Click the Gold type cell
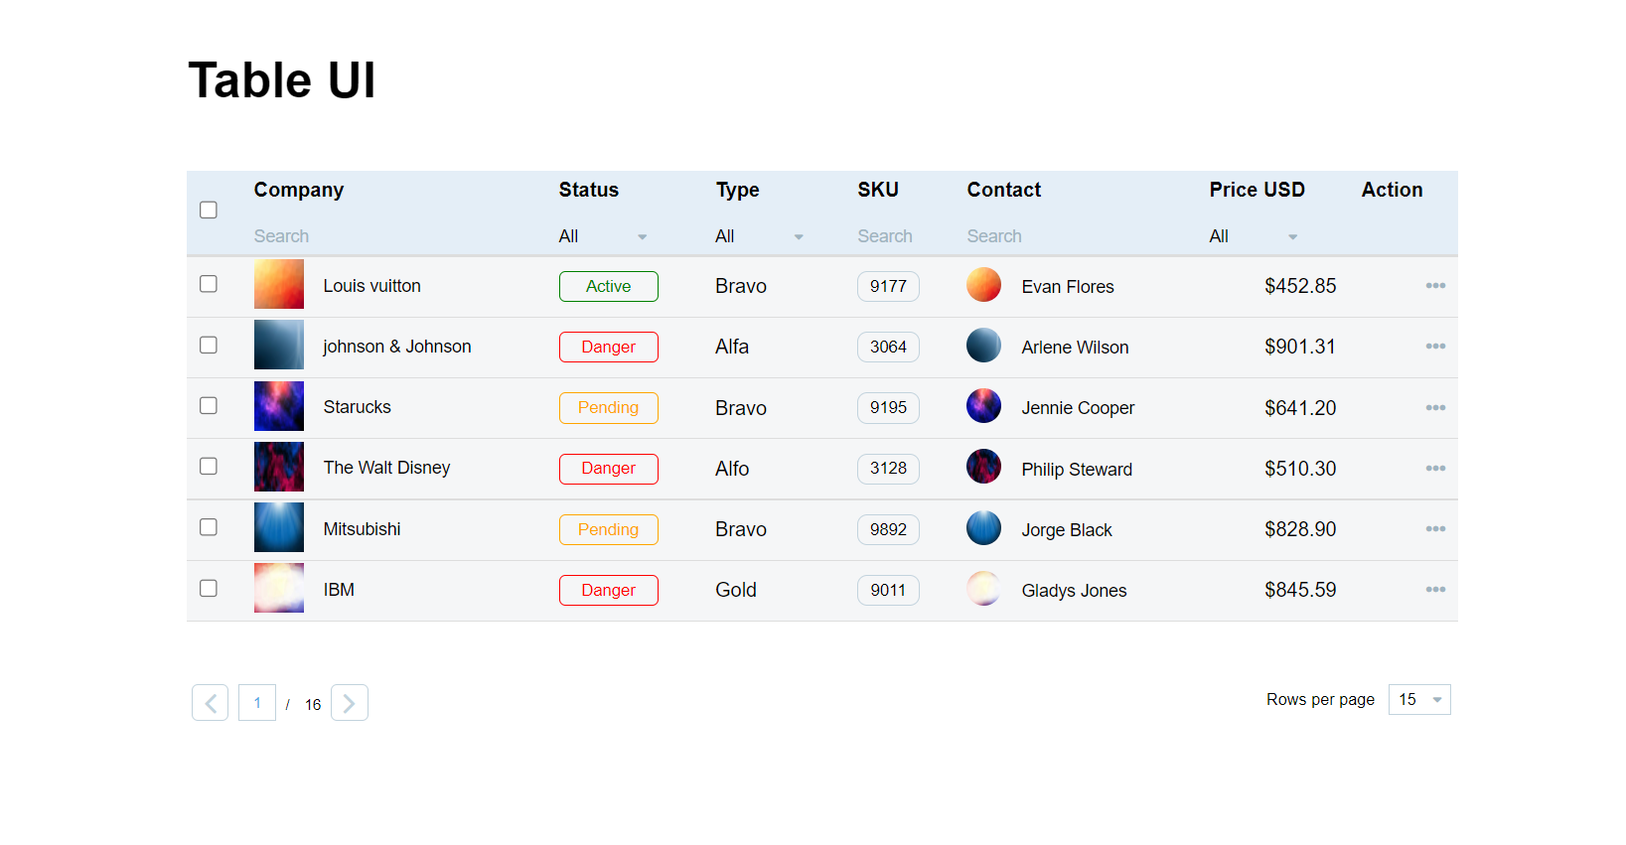Viewport: 1626px width, 845px height. point(736,590)
